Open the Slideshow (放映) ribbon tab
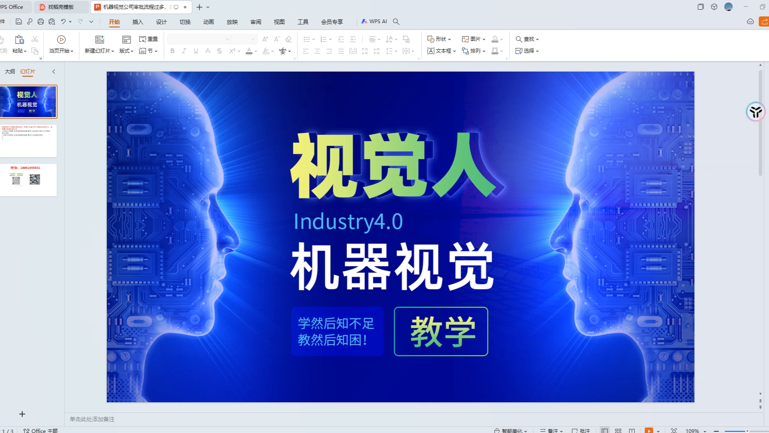The height and width of the screenshot is (433, 769). pyautogui.click(x=232, y=22)
